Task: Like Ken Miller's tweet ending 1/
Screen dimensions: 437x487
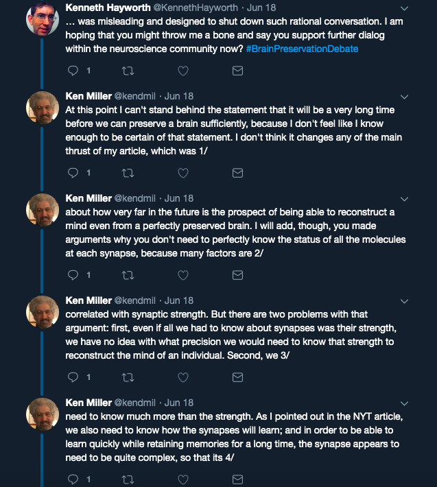Action: tap(183, 173)
